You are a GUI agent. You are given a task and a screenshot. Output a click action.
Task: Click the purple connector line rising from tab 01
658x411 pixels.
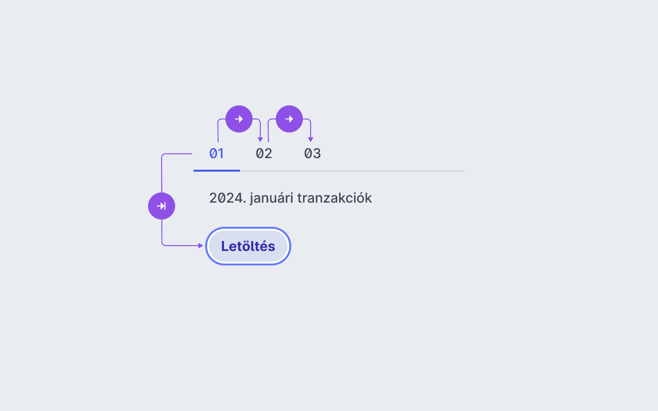coord(218,132)
